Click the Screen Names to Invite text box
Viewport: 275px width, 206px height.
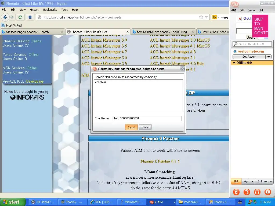tap(138, 95)
